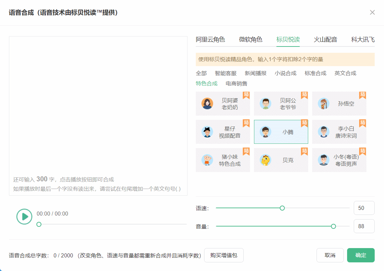384x271 pixels.
Task: Click the audio playback progress handle
Action: tap(39, 224)
